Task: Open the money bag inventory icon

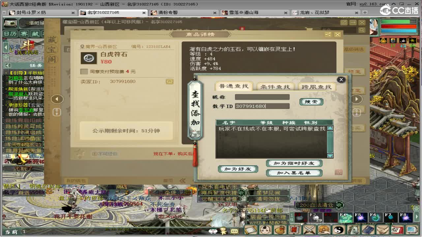Action: 280,230
